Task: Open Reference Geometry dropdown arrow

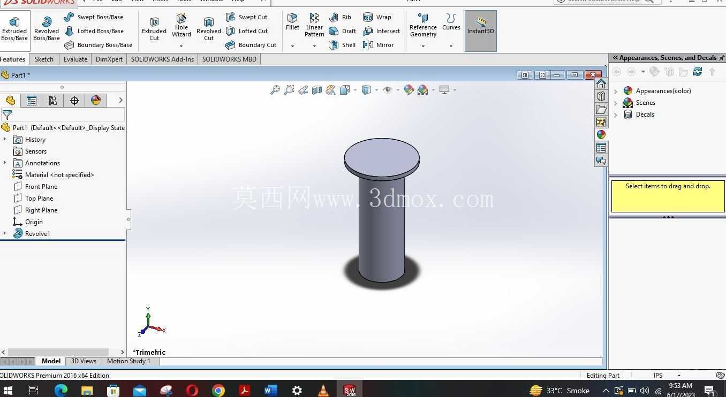Action: click(423, 46)
